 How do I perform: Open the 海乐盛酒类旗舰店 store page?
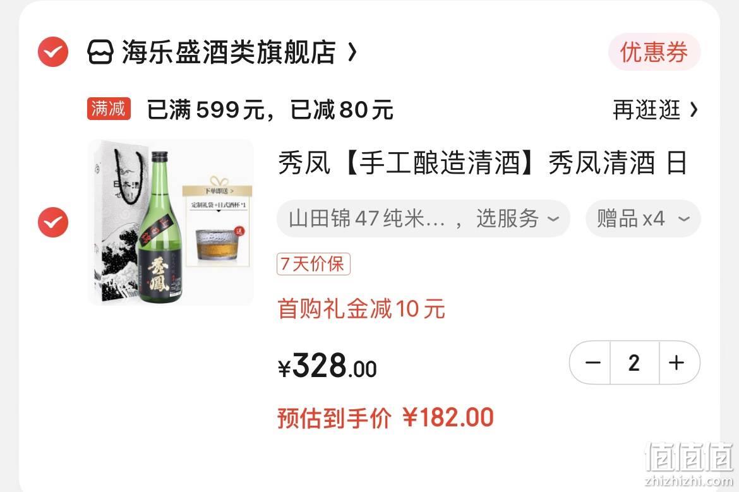[x=229, y=52]
